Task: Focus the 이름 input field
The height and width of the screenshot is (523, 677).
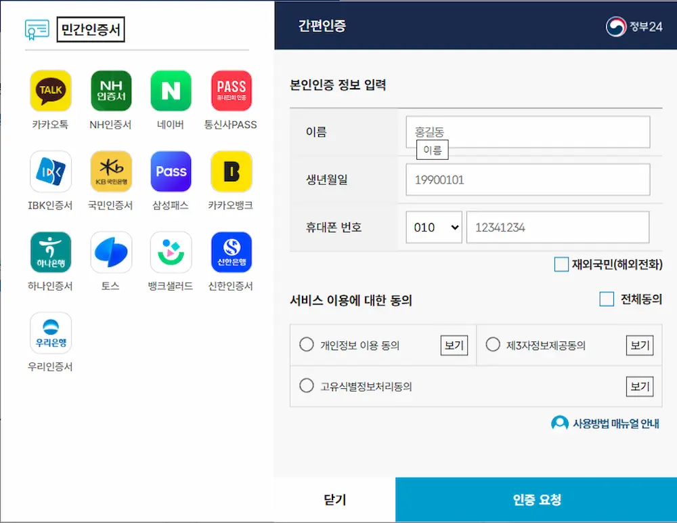Action: coord(527,132)
